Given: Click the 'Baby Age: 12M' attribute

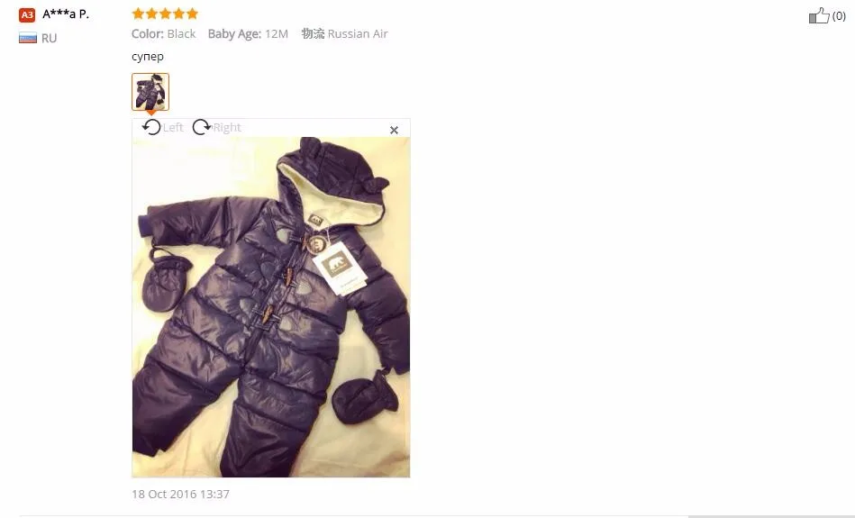Looking at the screenshot, I should click(248, 34).
